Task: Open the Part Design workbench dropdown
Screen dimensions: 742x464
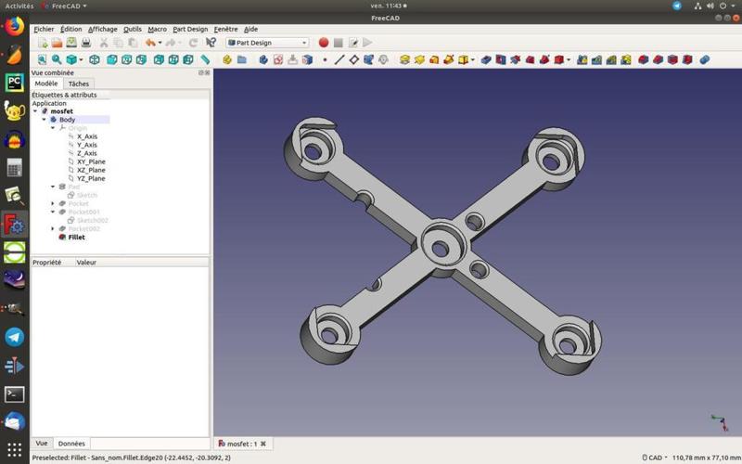Action: tap(268, 43)
